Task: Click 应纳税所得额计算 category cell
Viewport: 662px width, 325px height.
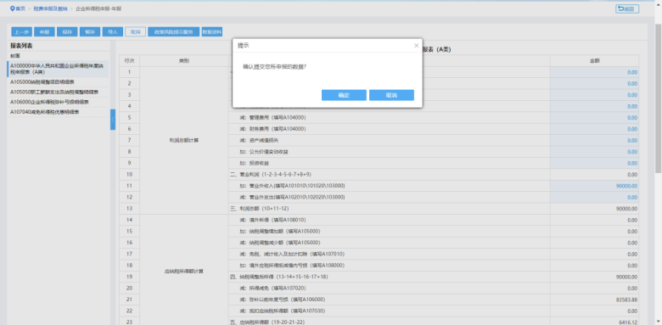Action: (x=183, y=271)
